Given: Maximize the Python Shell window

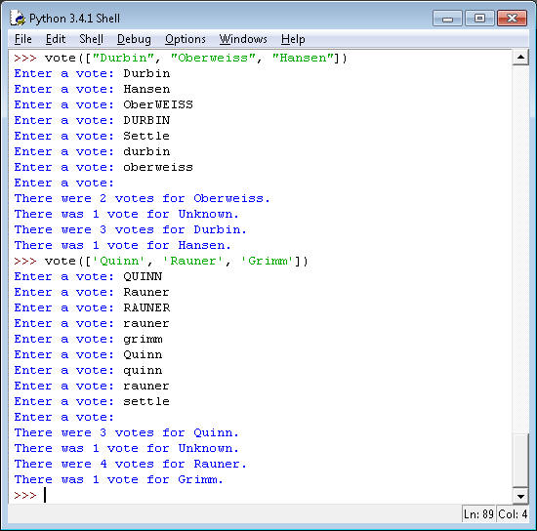Looking at the screenshot, I should (x=479, y=19).
